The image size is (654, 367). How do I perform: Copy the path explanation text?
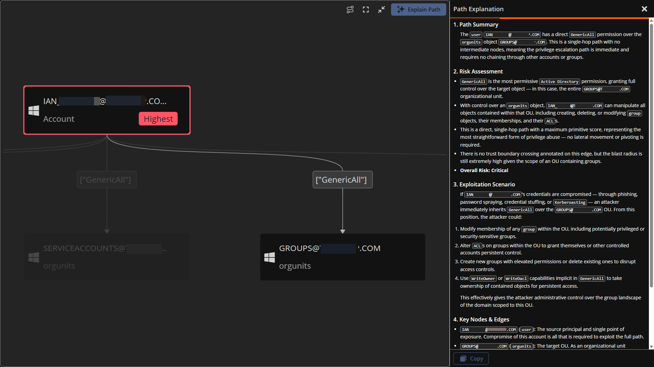(x=471, y=358)
